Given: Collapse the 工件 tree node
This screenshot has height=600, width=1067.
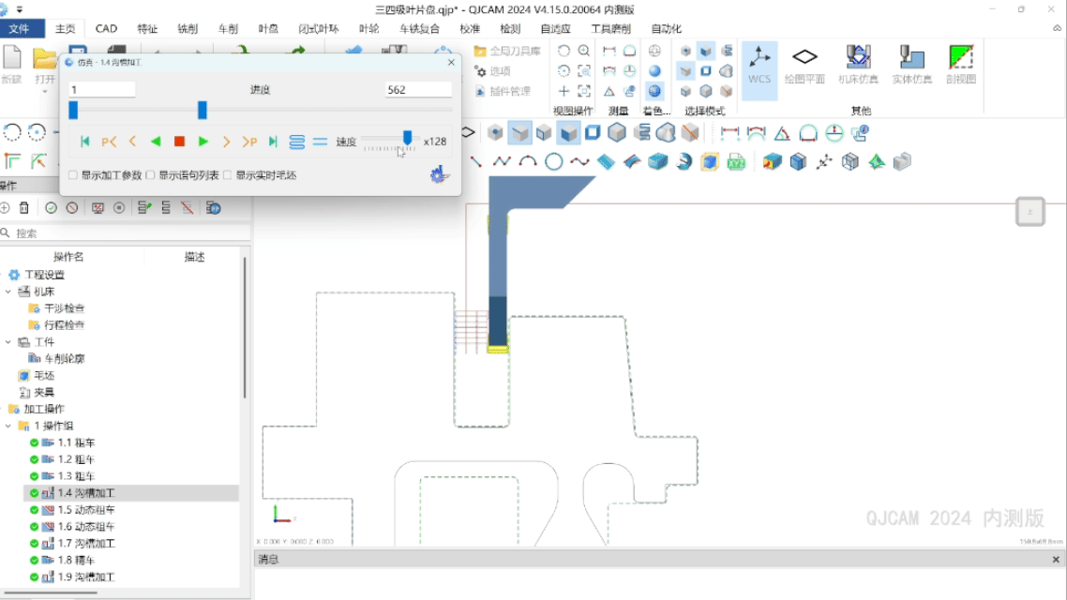Looking at the screenshot, I should [8, 342].
